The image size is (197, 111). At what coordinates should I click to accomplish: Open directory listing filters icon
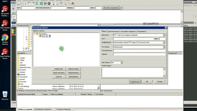click(62, 4)
